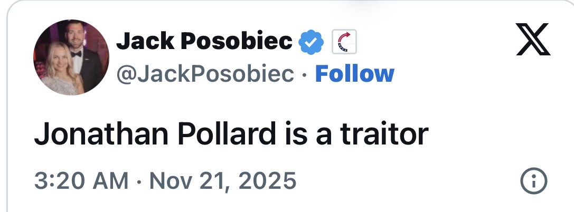Viewport: 574px width, 212px height.
Task: Open the circled info icon
Action: pyautogui.click(x=533, y=181)
